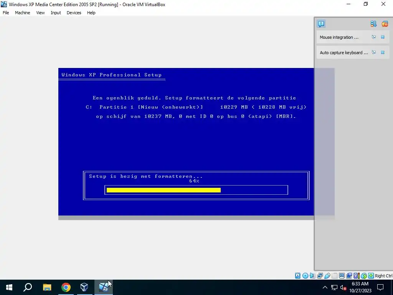This screenshot has width=393, height=295.
Task: Open File Explorer from the taskbar
Action: (47, 287)
